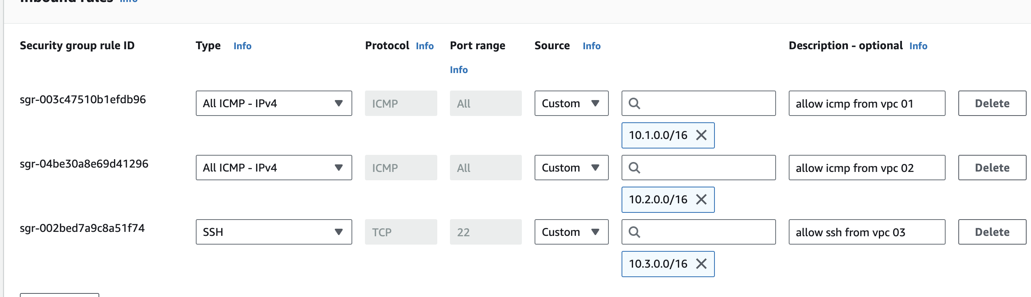The image size is (1031, 297).
Task: Delete the 'allow icmp from vpc 02' rule
Action: click(x=992, y=168)
